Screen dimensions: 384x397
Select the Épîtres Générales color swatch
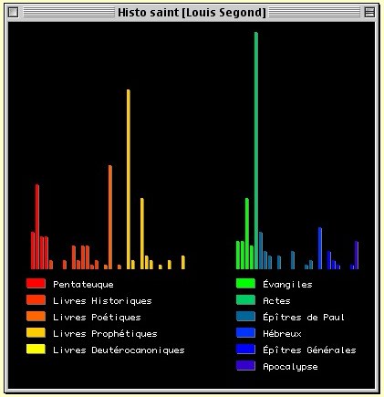245,350
